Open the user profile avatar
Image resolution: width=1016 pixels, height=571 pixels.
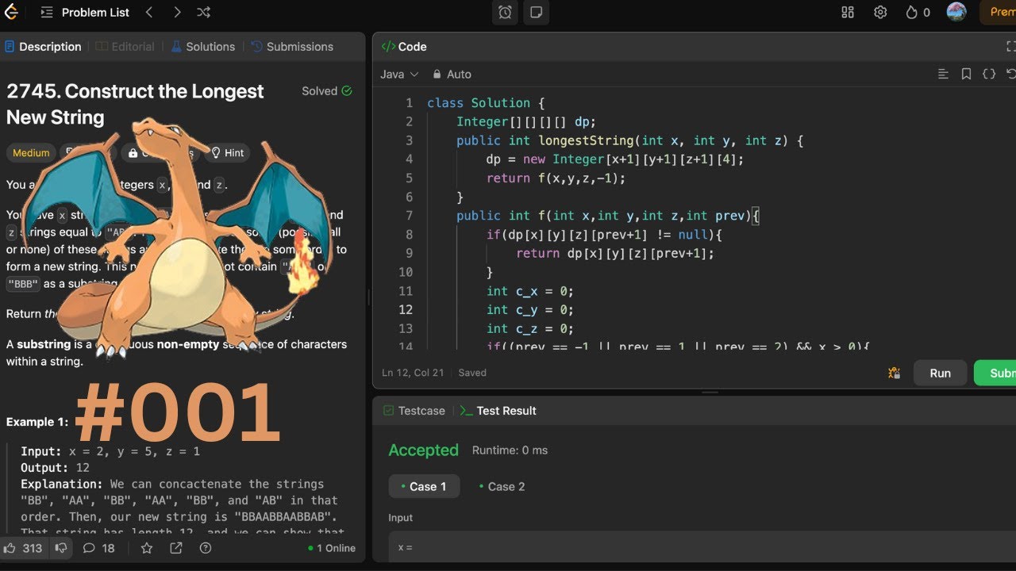point(956,12)
